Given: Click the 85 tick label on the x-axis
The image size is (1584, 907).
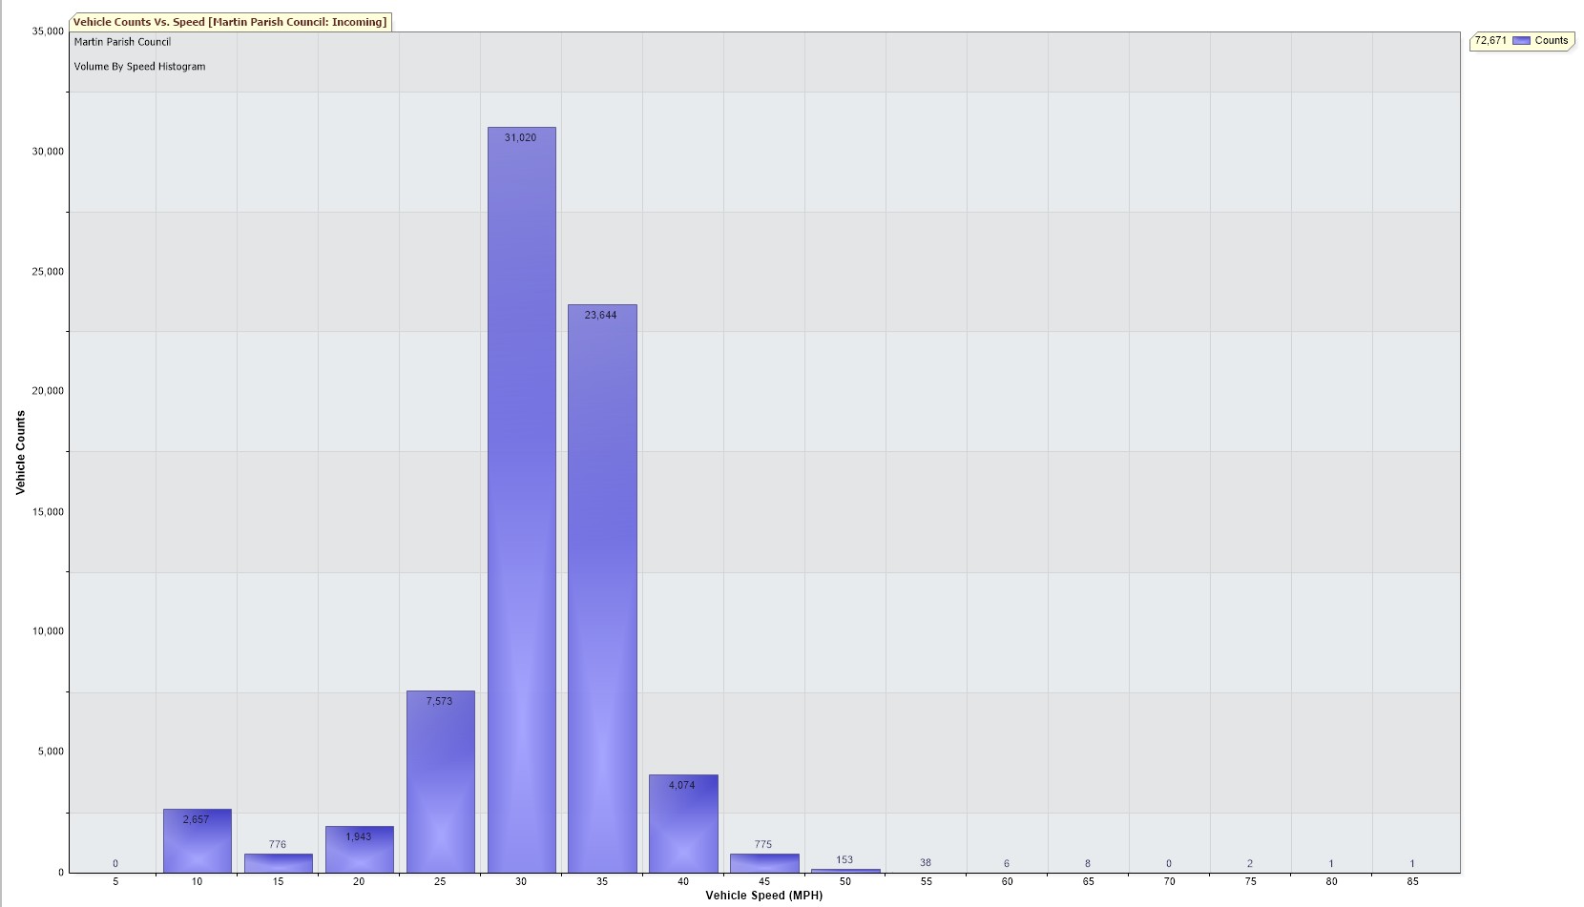Looking at the screenshot, I should [x=1412, y=881].
